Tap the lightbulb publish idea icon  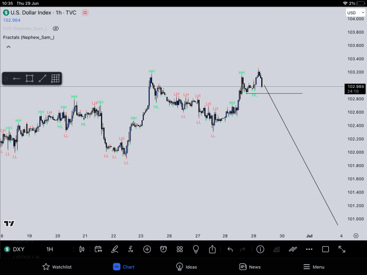coord(196,249)
